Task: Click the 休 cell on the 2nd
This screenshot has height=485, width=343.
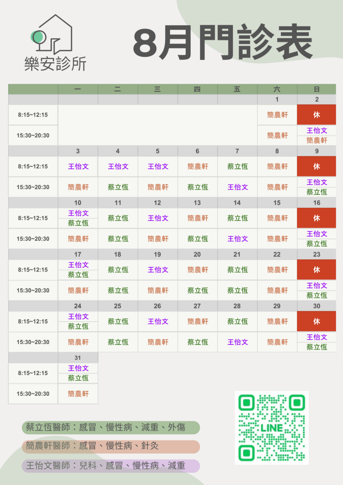Action: [317, 115]
